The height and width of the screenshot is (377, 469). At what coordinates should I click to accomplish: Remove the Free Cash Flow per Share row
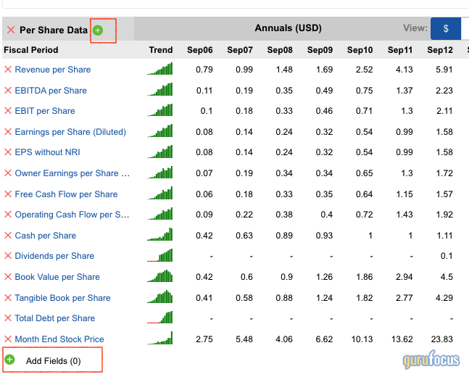8,194
